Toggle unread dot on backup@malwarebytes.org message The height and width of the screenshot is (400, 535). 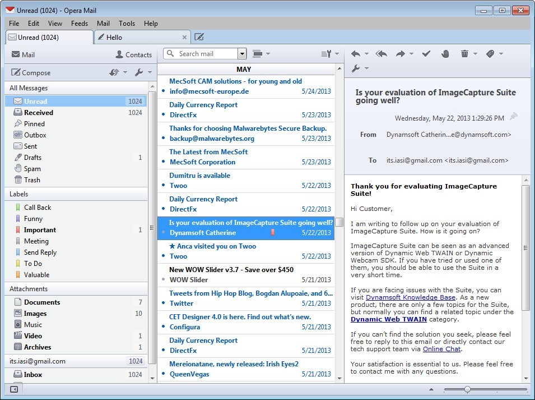tap(163, 138)
